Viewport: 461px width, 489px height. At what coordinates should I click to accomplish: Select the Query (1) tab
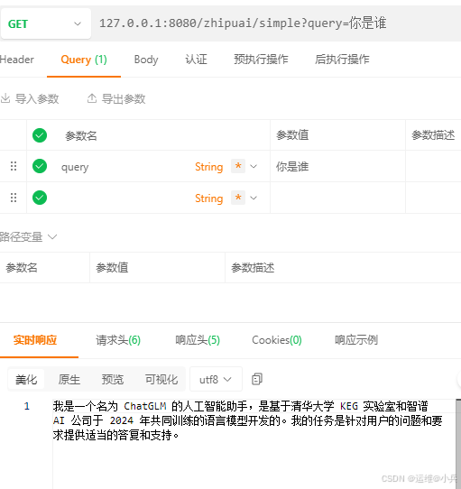click(x=84, y=60)
